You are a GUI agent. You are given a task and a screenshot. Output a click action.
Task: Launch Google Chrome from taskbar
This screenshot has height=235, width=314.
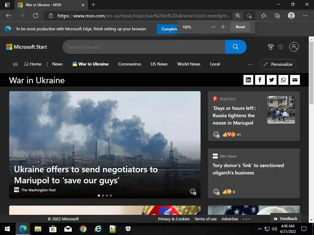[83, 229]
